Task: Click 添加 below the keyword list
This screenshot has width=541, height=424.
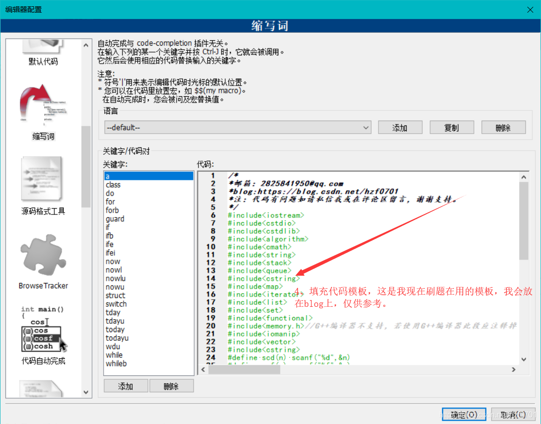Action: click(126, 386)
